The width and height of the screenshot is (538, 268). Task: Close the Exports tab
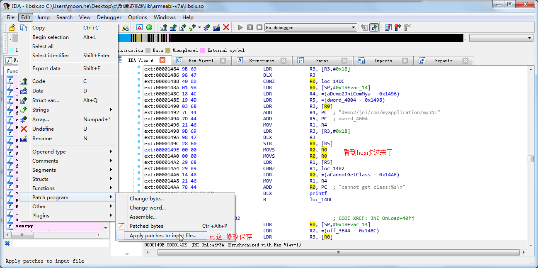pos(465,61)
